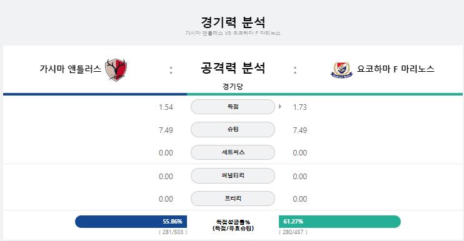Select the 득점 stat pill button
The image size is (464, 241).
coord(233,107)
